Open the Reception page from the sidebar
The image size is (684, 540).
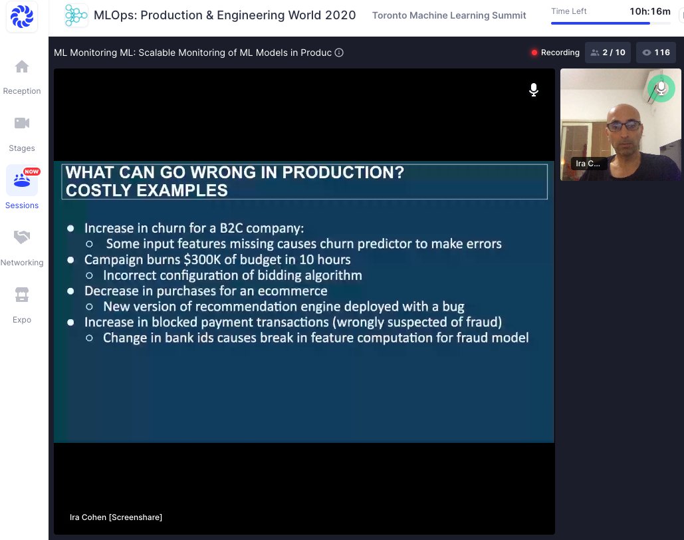22,77
